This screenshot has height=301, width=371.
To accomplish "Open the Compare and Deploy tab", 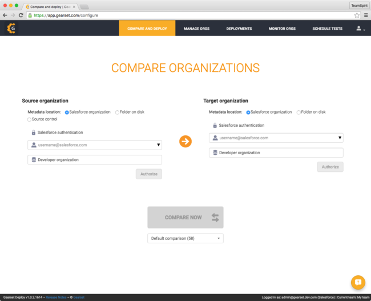I will pyautogui.click(x=147, y=28).
